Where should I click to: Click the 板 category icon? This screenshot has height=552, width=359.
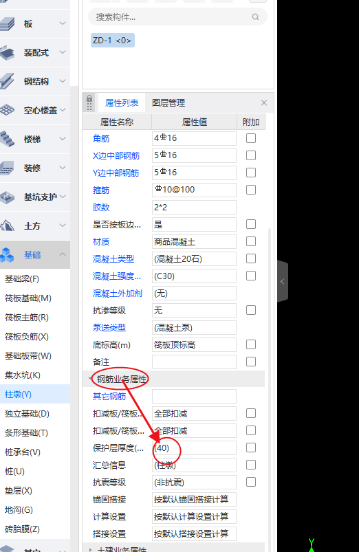click(8, 24)
